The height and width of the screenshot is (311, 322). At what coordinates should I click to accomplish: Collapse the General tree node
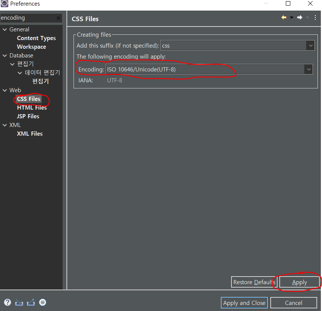click(5, 29)
